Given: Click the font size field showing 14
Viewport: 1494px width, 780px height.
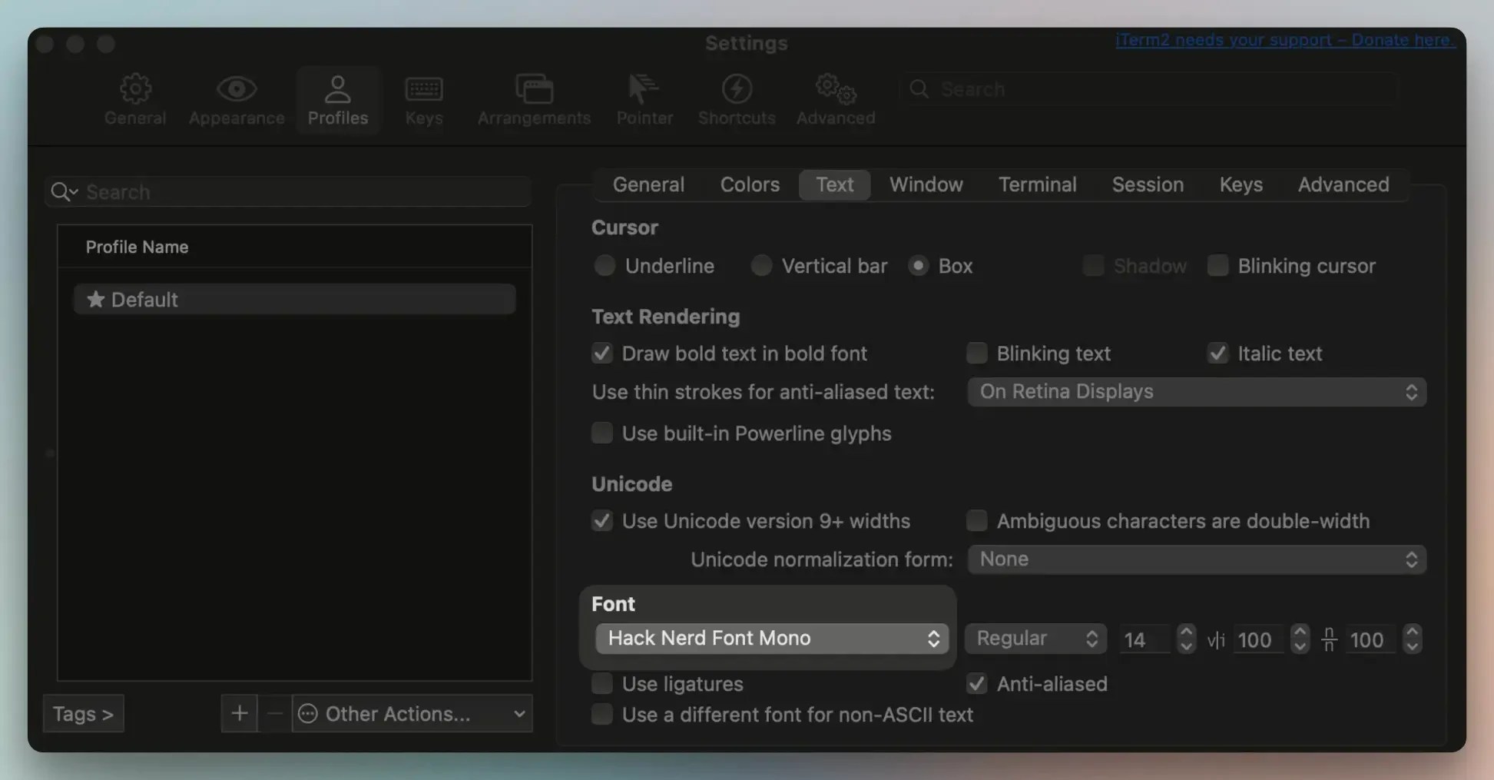Looking at the screenshot, I should 1145,639.
